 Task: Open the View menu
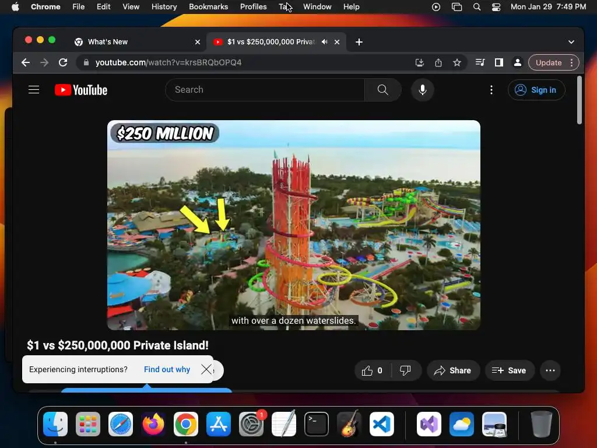[131, 7]
